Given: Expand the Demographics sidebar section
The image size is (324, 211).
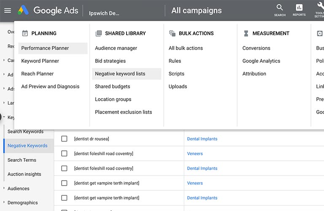Looking at the screenshot, I should [x=4, y=203].
